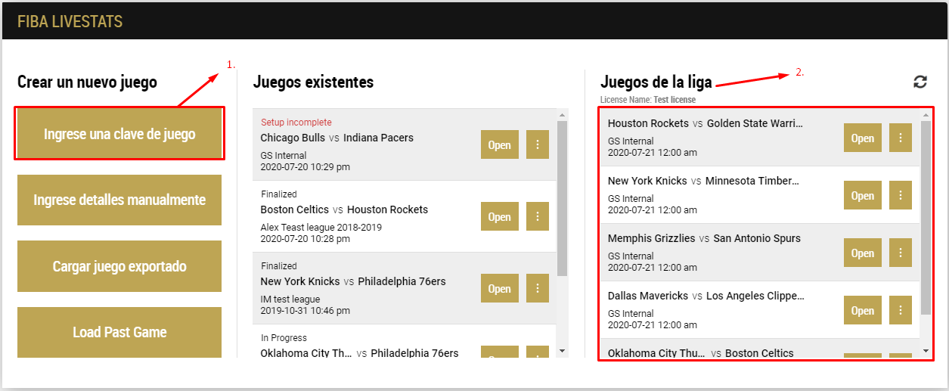Image resolution: width=949 pixels, height=391 pixels.
Task: Click 'Memphis Grizzlies vs San Antonio Spurs' title
Action: 704,238
